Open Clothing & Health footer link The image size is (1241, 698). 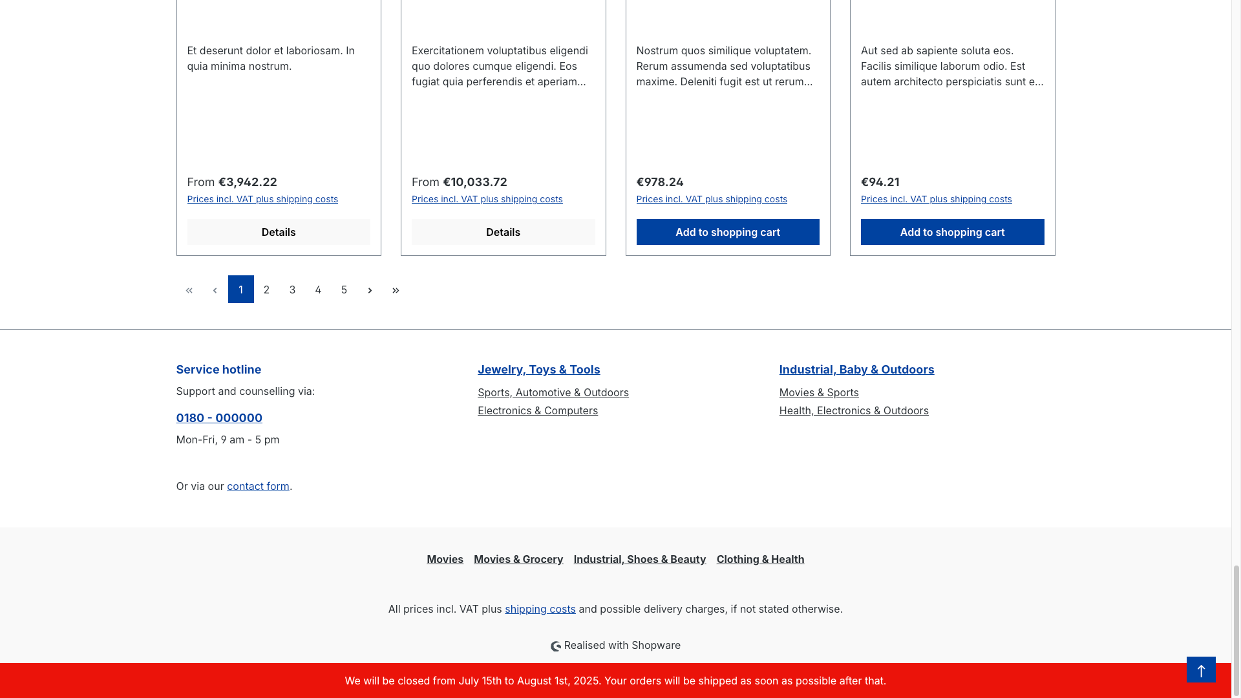point(760,559)
